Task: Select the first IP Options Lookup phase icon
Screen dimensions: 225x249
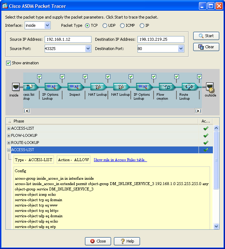Action: coord(52,87)
